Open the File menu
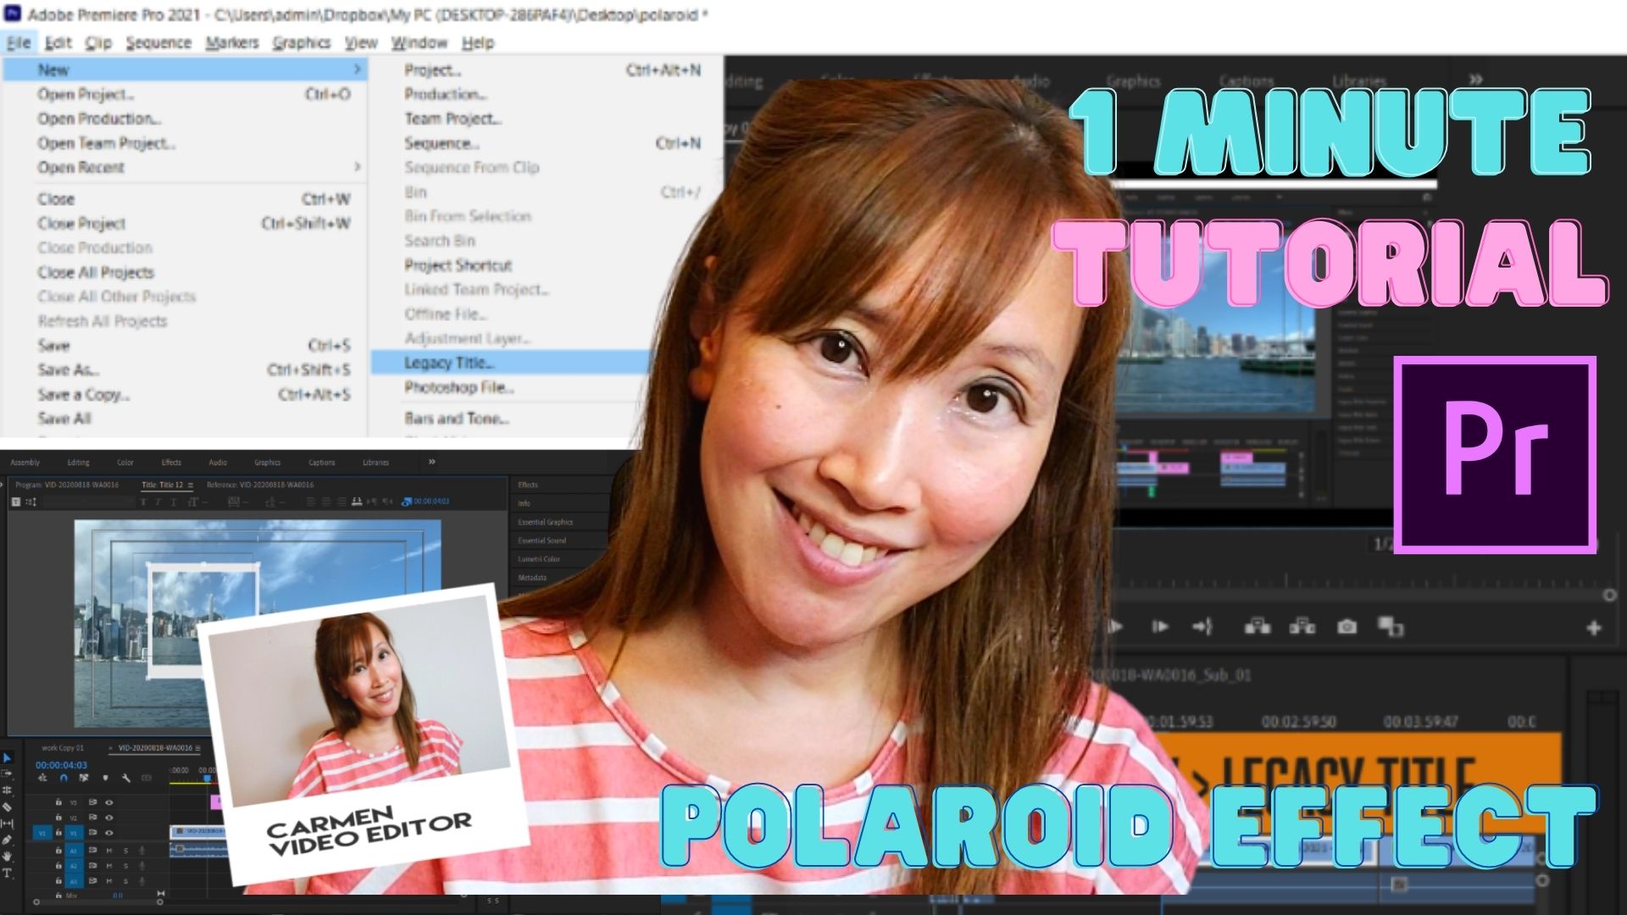1627x915 pixels. pyautogui.click(x=19, y=42)
